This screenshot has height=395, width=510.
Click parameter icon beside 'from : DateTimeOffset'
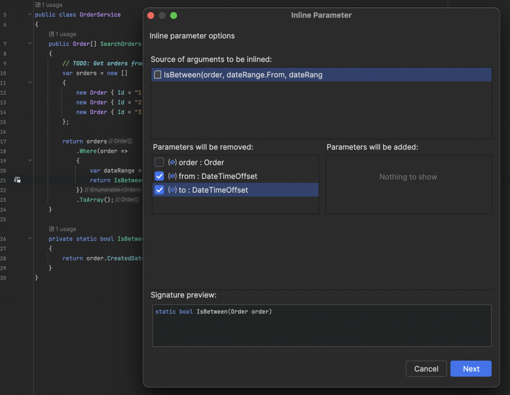pos(172,176)
